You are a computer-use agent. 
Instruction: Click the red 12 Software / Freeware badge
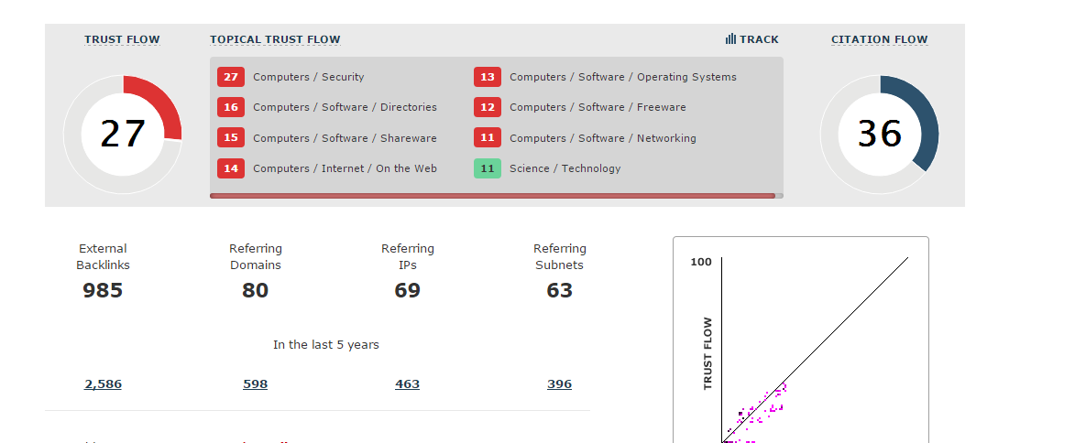click(x=488, y=107)
